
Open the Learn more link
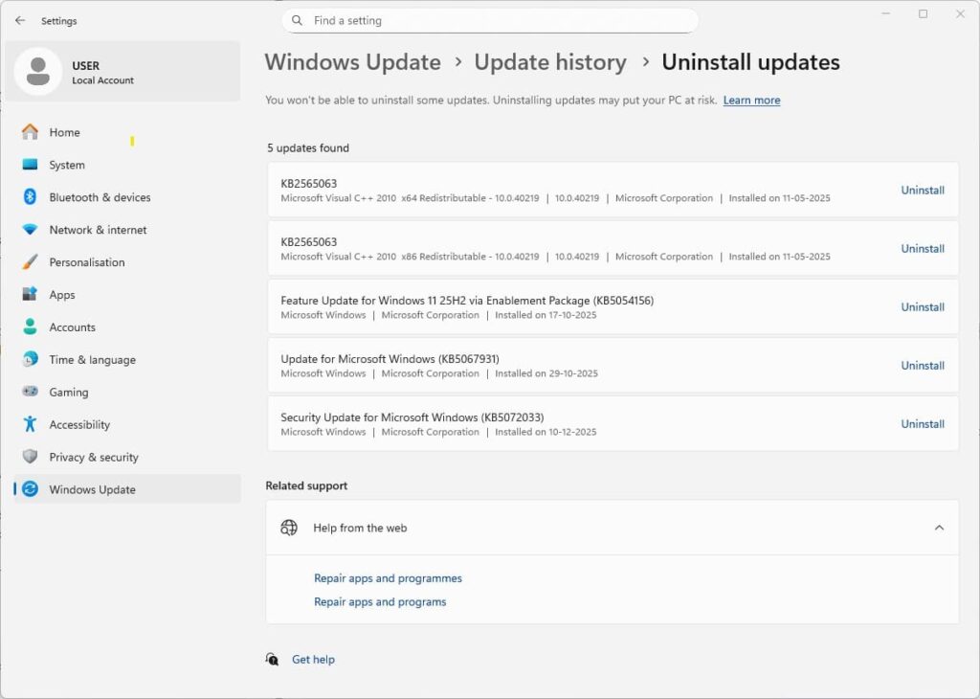pos(751,100)
